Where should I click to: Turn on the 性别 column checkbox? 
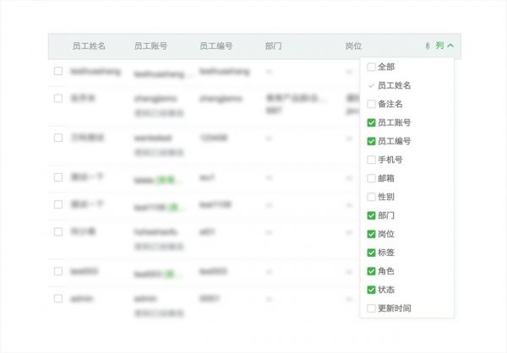(372, 197)
